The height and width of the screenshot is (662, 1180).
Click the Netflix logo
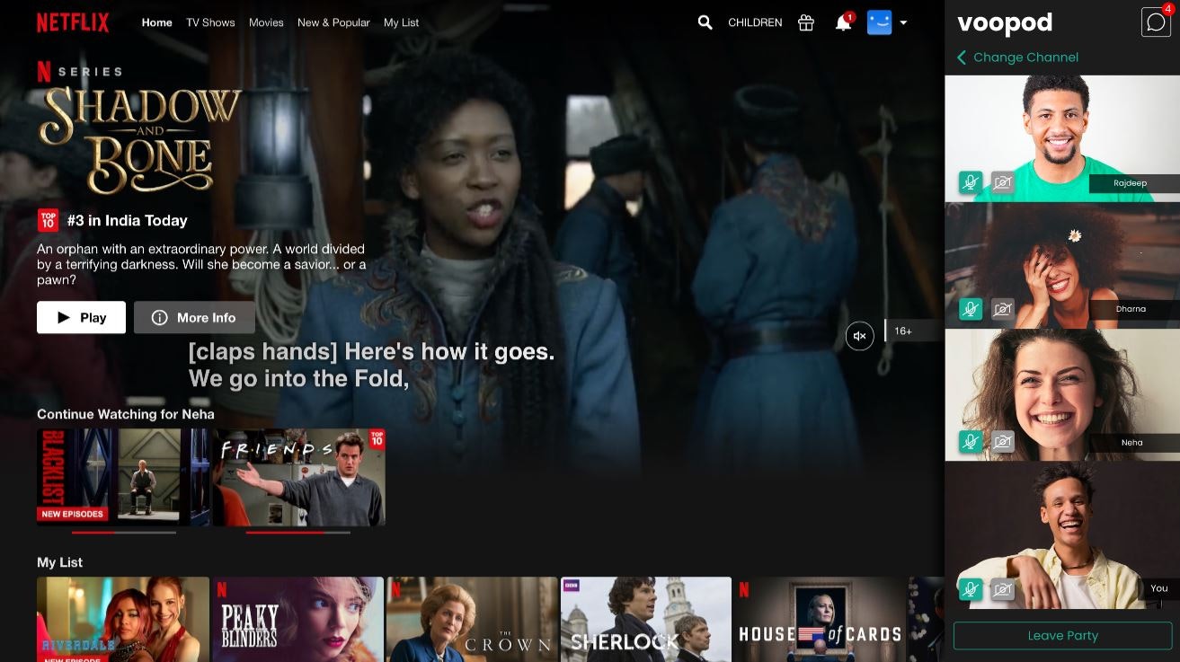[x=73, y=22]
